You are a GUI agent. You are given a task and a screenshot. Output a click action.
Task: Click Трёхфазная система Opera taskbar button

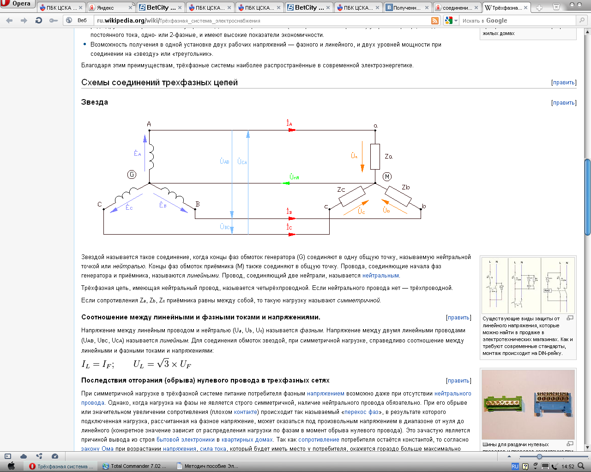coord(61,466)
